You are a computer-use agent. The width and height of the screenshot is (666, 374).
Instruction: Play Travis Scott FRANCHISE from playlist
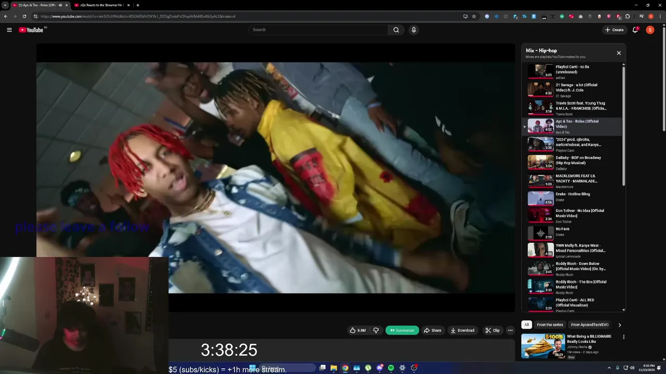click(x=572, y=108)
